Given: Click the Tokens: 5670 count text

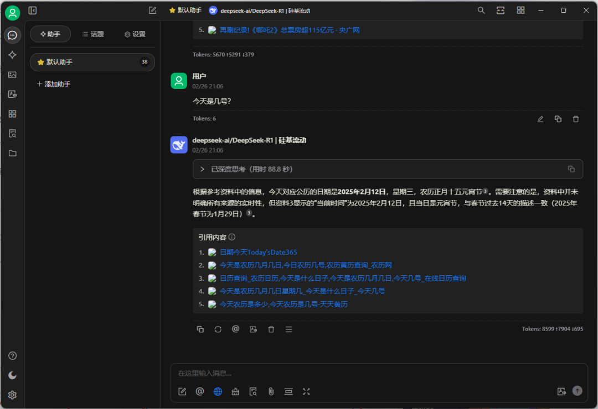Looking at the screenshot, I should click(x=224, y=55).
